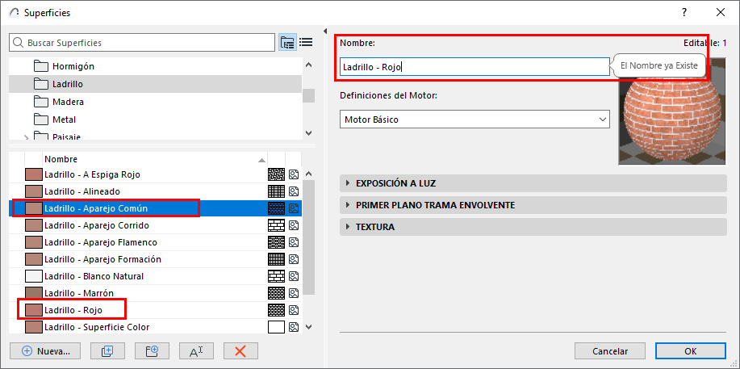Expand PRIMER PLANO TRAMA ENVOLVENTE section

click(435, 205)
